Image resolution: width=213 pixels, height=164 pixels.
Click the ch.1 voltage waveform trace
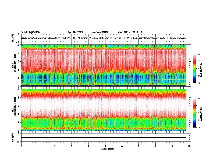pos(104,38)
